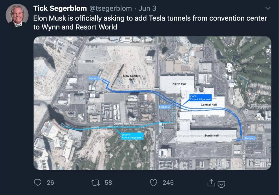Screen dimensions: 279x195
Task: Like the tweet with the heart icon
Action: coord(154,183)
